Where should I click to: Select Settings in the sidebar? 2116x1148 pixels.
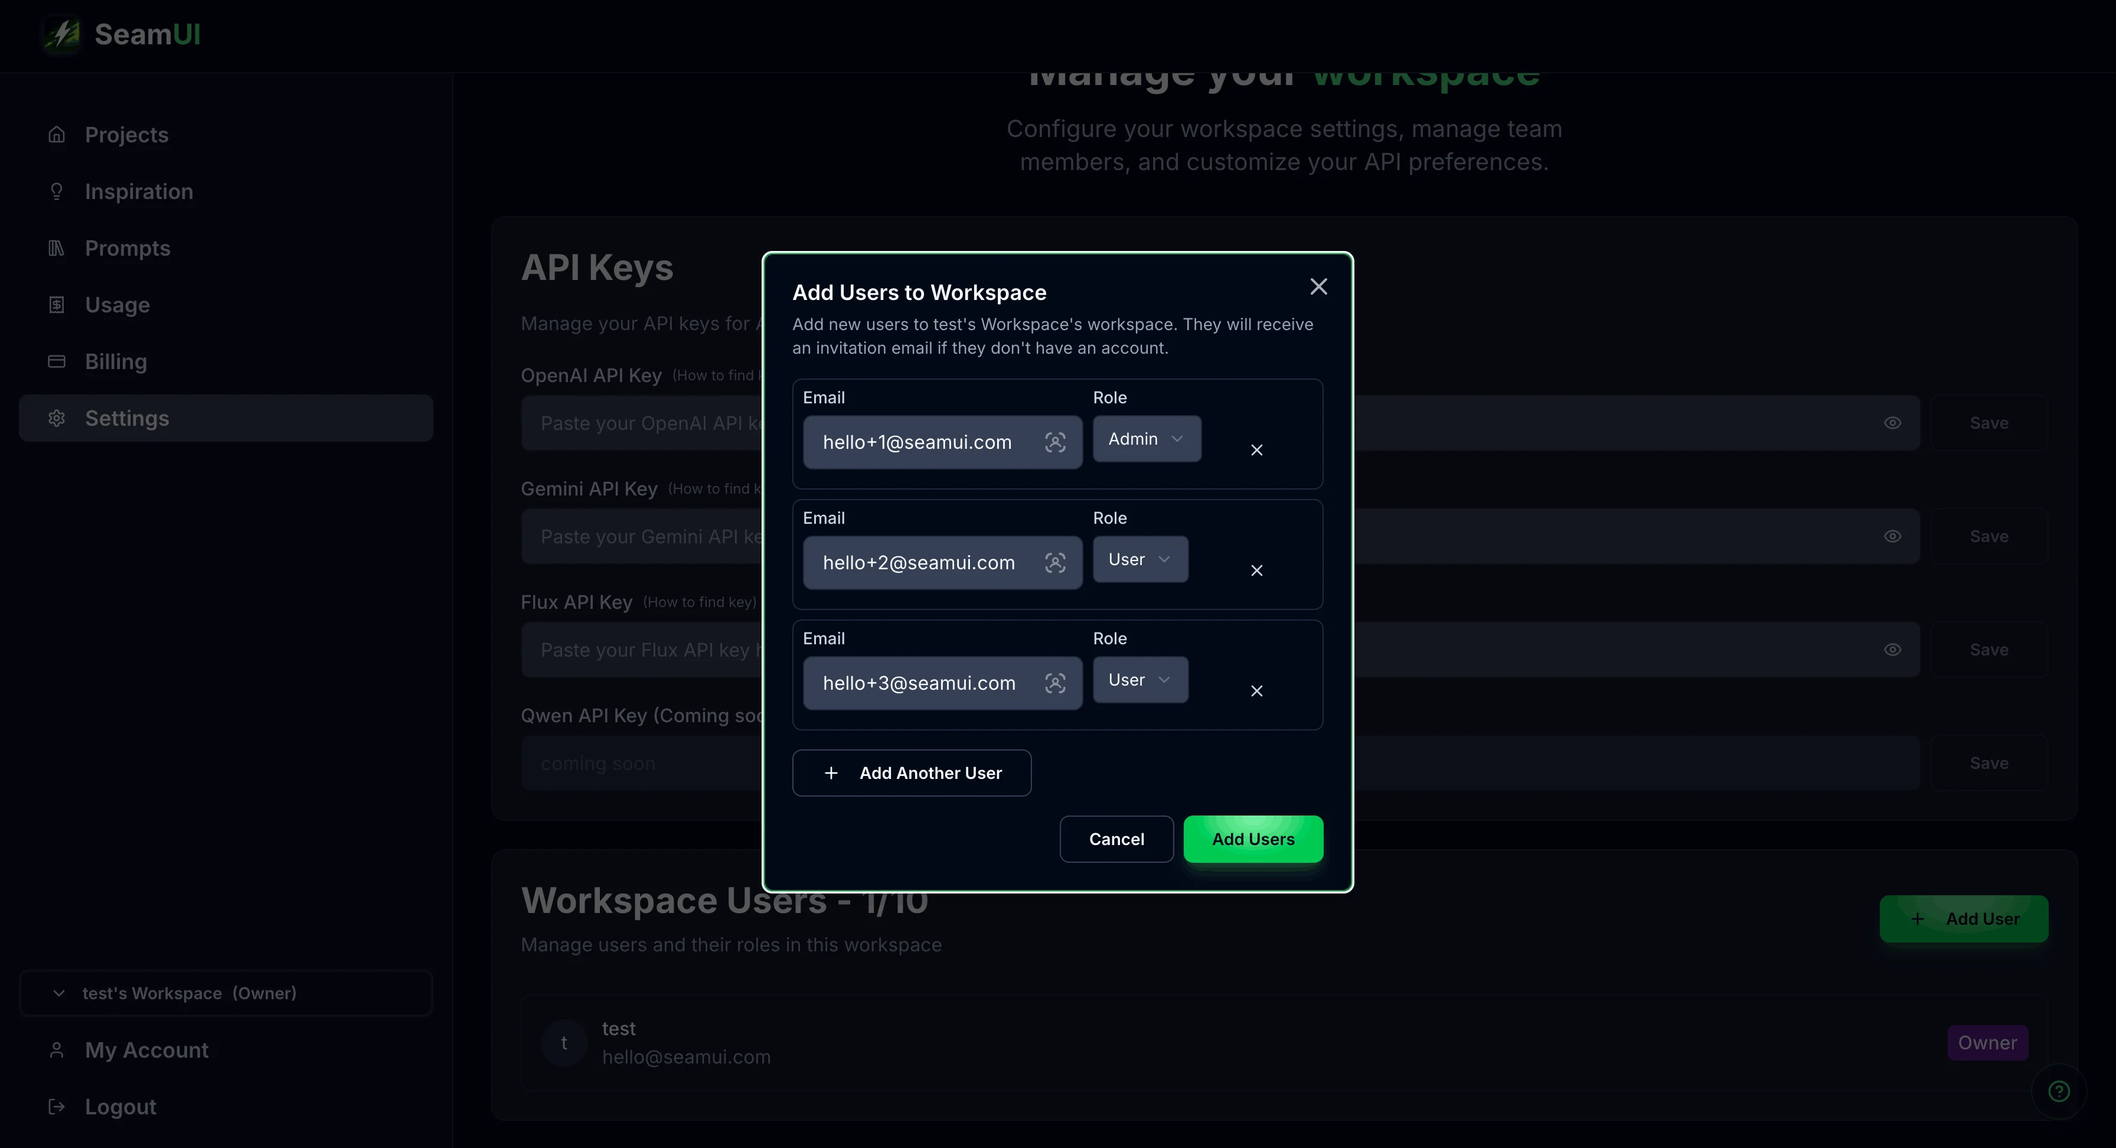(126, 418)
